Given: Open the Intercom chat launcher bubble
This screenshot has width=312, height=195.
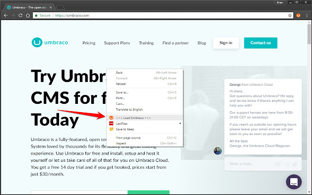Looking at the screenshot, I should click(293, 182).
